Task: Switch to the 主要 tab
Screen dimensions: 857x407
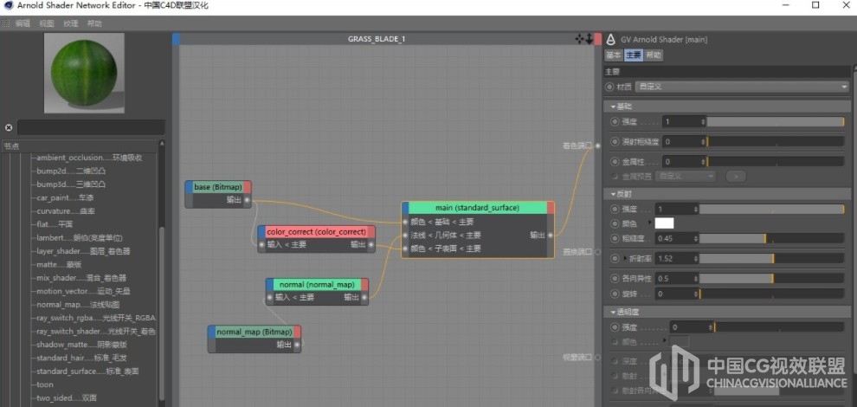Action: (634, 55)
